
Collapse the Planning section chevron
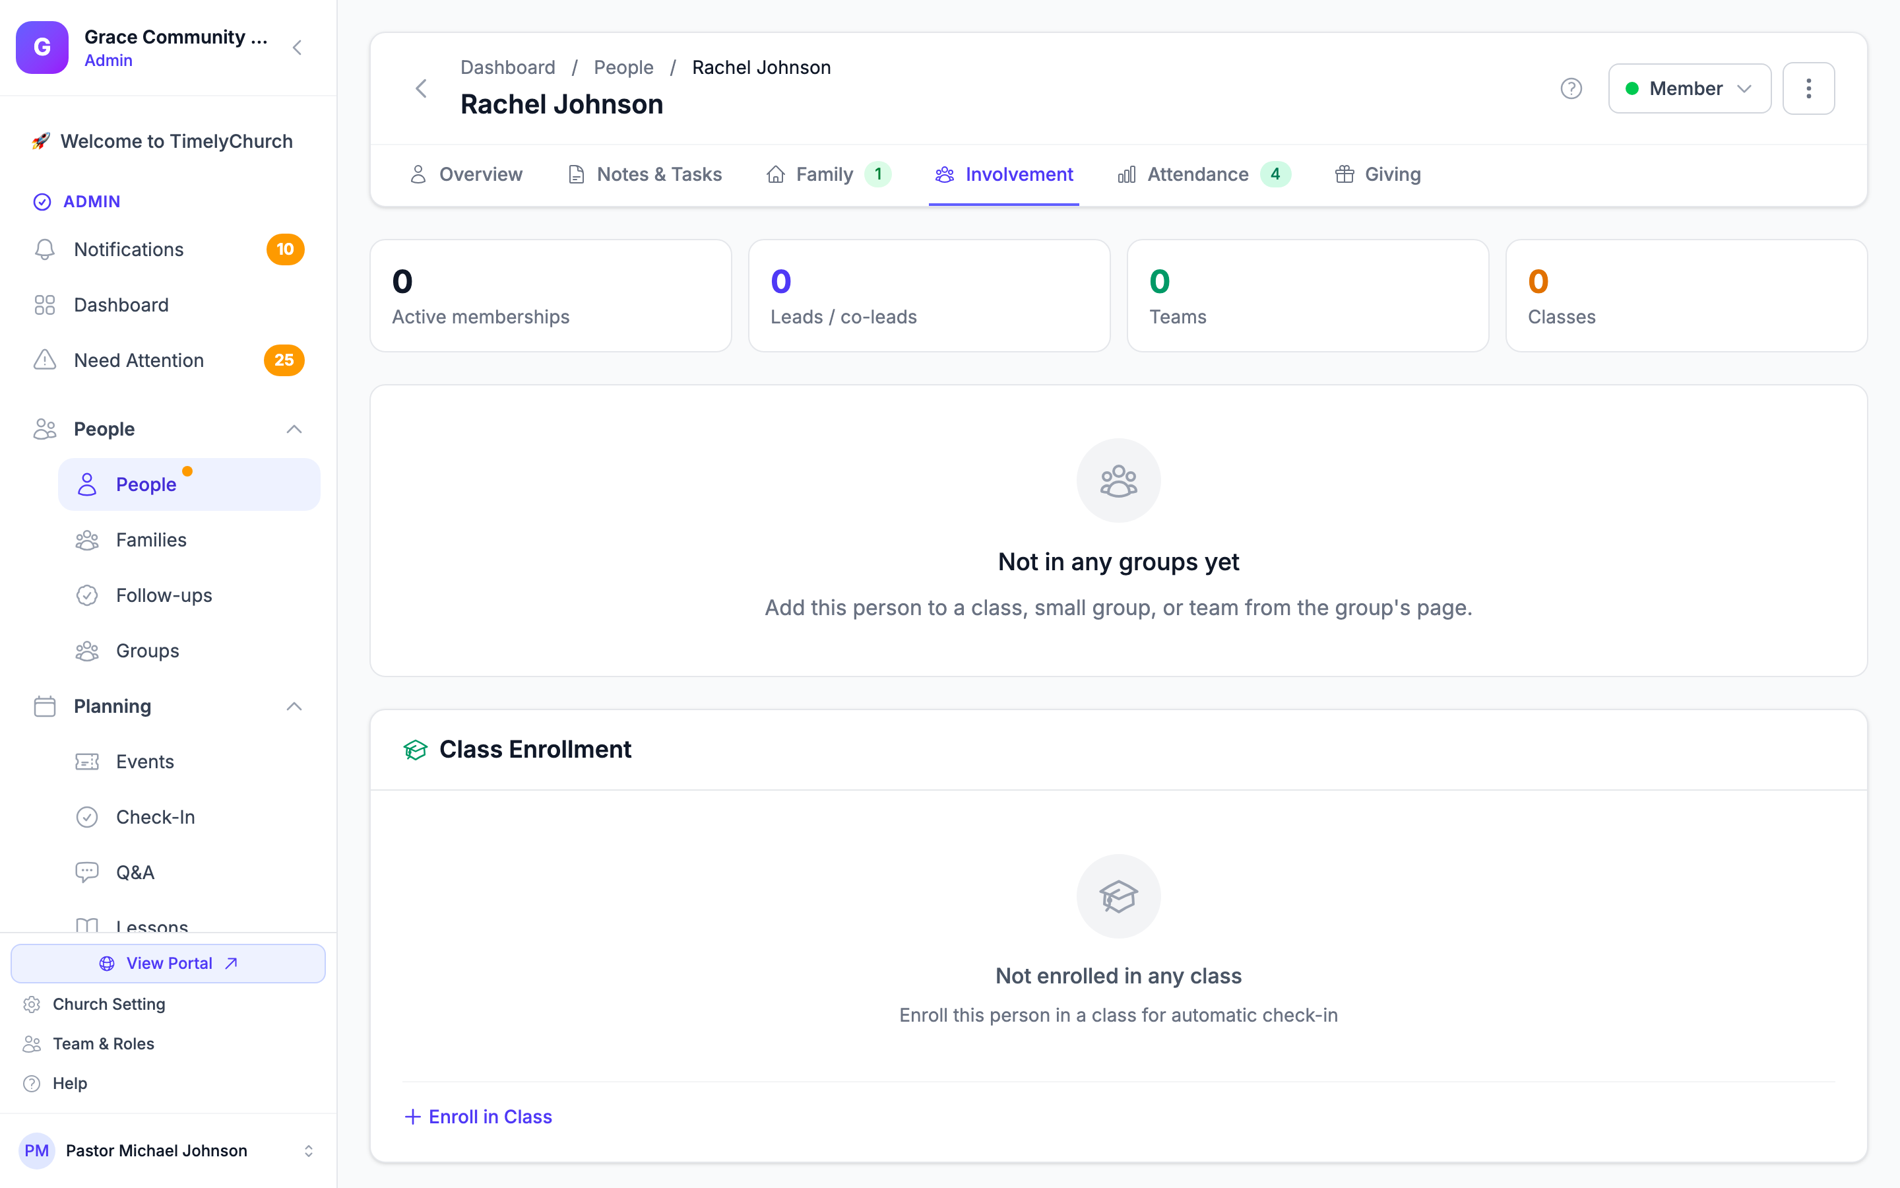[294, 706]
